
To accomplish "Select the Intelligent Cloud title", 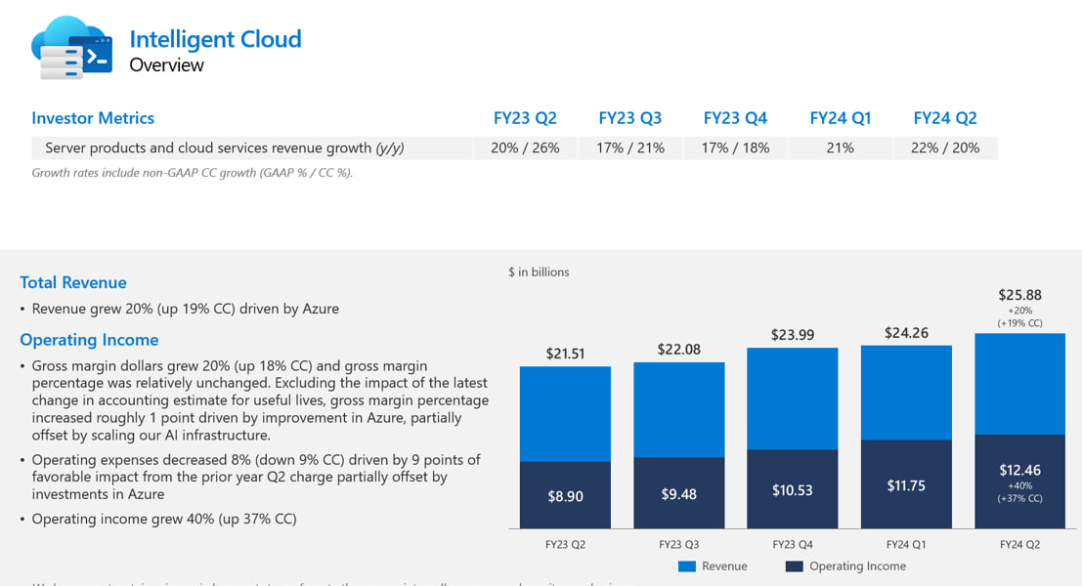I will (215, 39).
